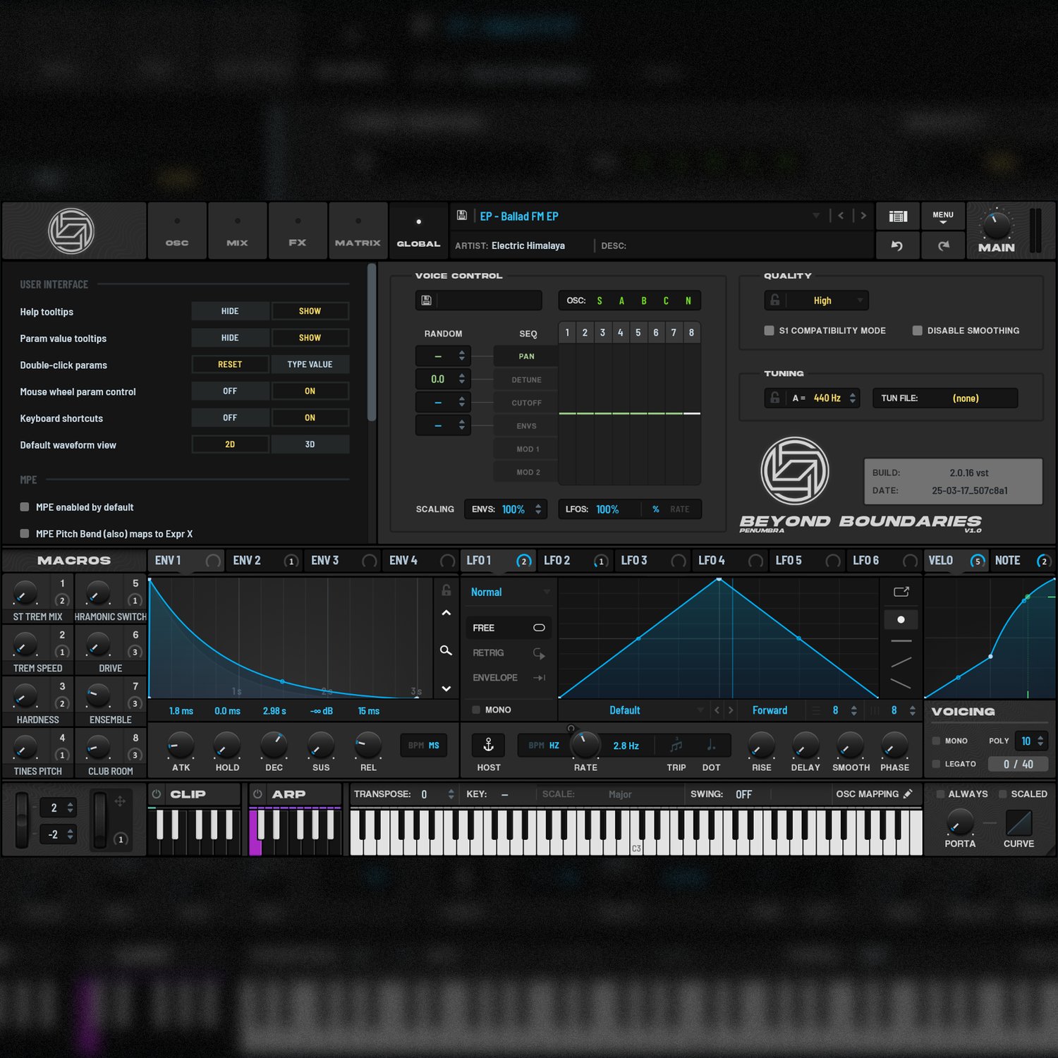1058x1058 pixels.
Task: Select the PAN sequence row
Action: (526, 356)
